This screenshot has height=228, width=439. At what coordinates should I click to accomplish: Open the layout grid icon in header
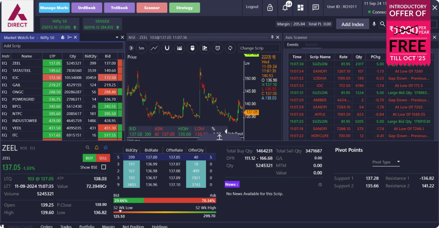[x=300, y=8]
